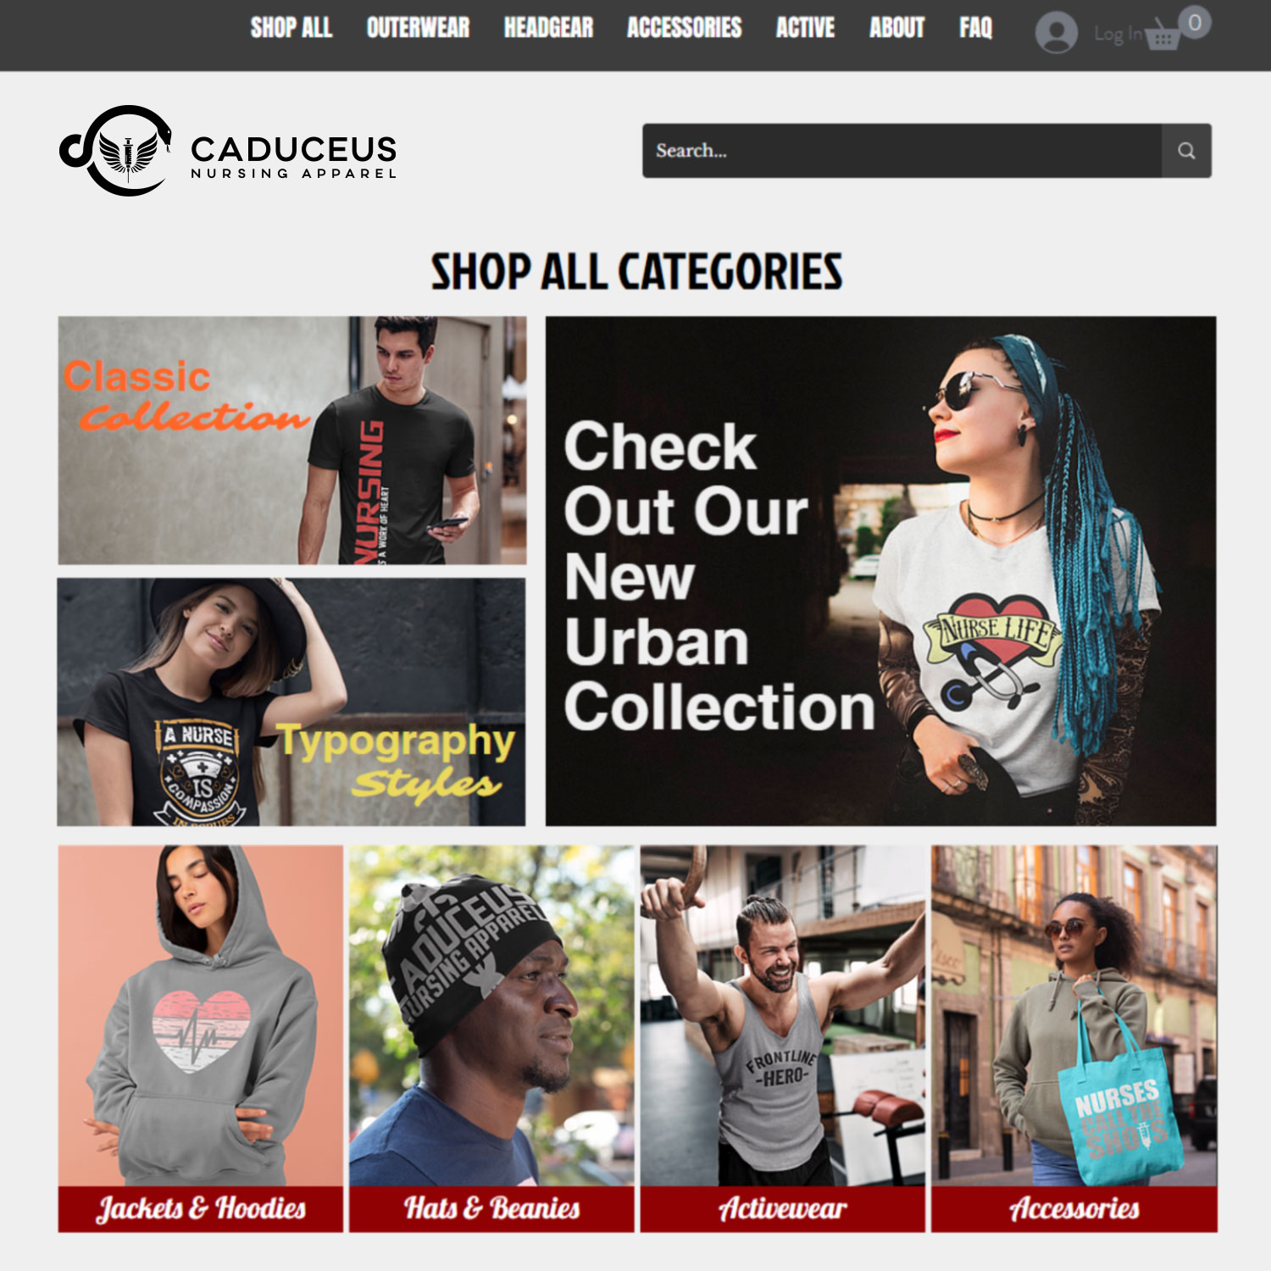Select Accessories in the top navigation
This screenshot has width=1271, height=1271.
(x=684, y=28)
